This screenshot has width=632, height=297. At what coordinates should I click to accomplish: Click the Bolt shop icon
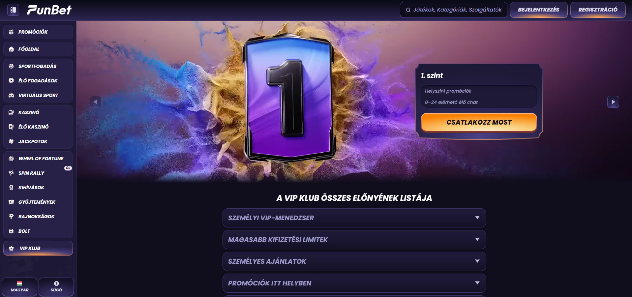[x=11, y=231]
